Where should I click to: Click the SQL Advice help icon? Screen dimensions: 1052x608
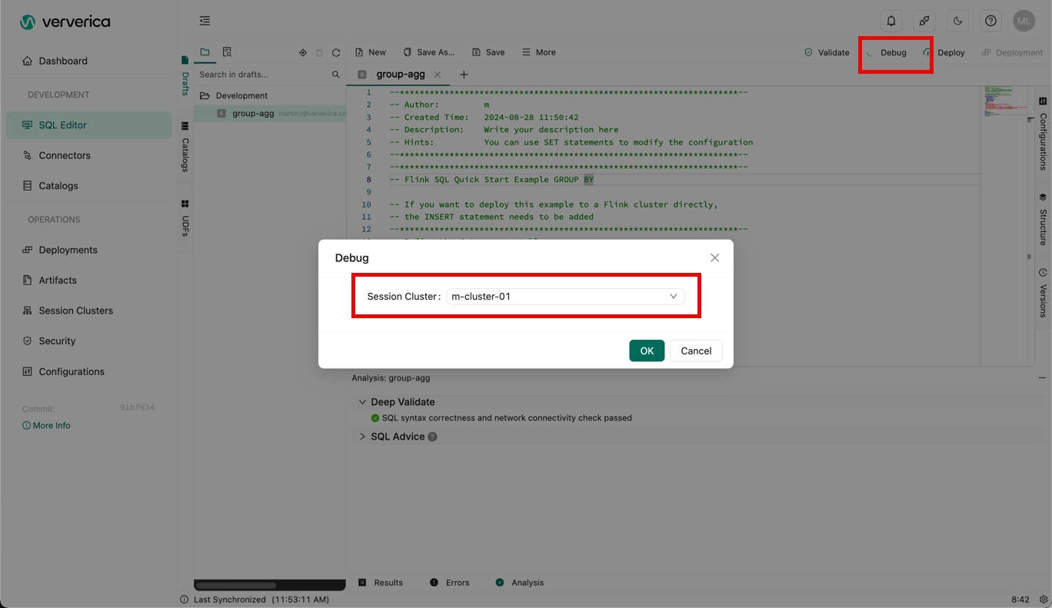coord(432,437)
